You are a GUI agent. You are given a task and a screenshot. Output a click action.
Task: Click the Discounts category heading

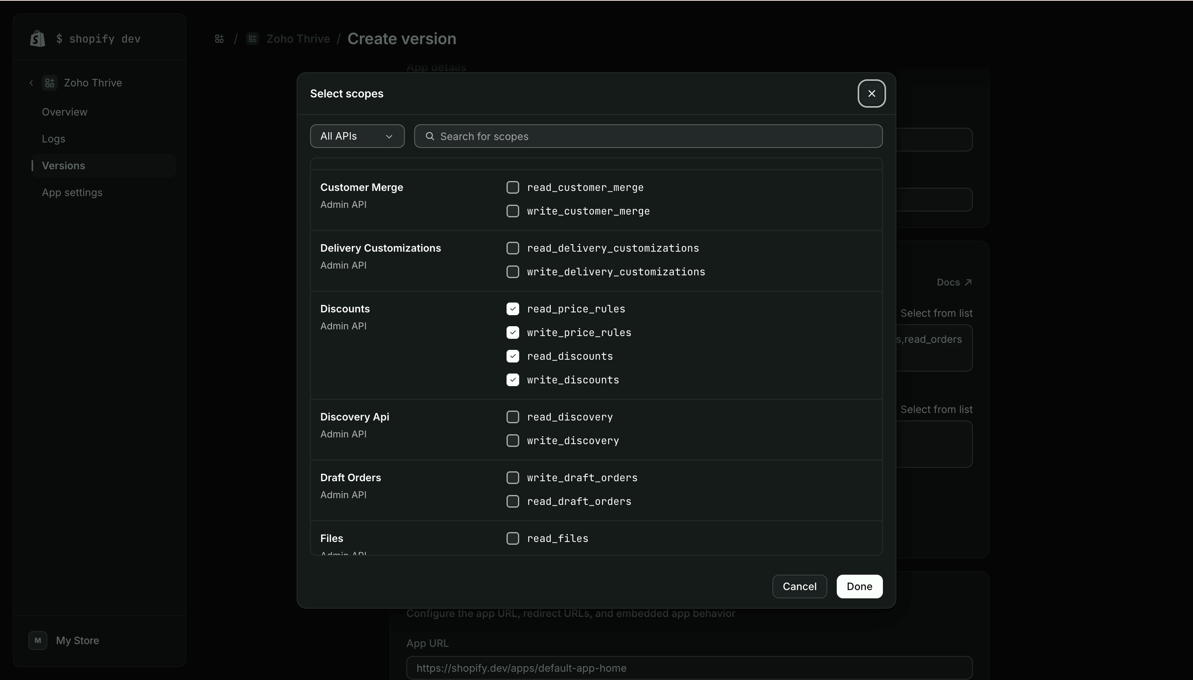(x=345, y=309)
